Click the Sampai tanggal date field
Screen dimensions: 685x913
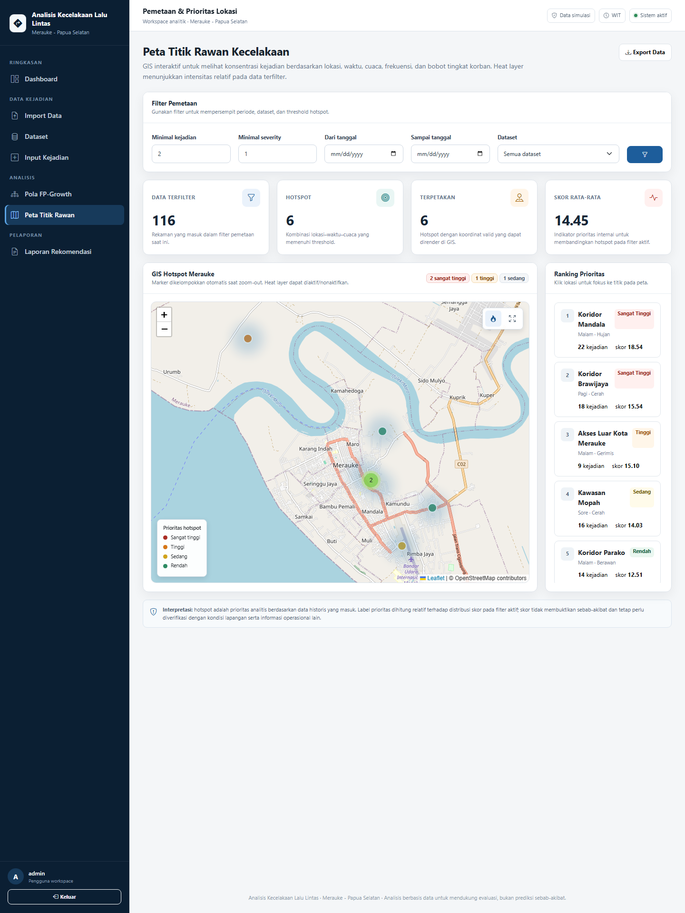click(450, 154)
